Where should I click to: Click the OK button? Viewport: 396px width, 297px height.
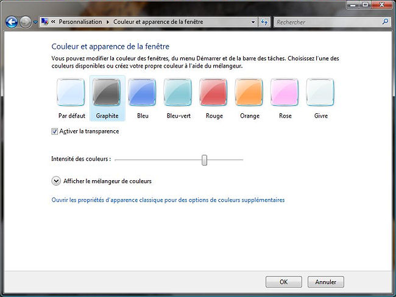click(x=283, y=282)
